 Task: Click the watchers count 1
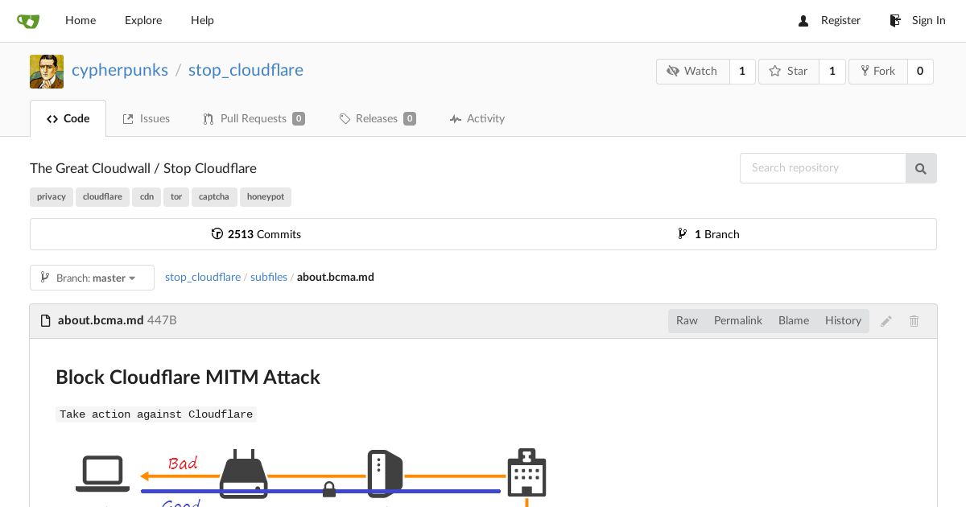point(742,72)
